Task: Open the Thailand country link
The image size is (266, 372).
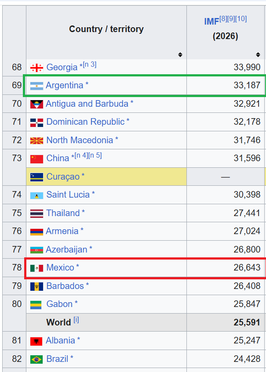Action: pyautogui.click(x=63, y=213)
